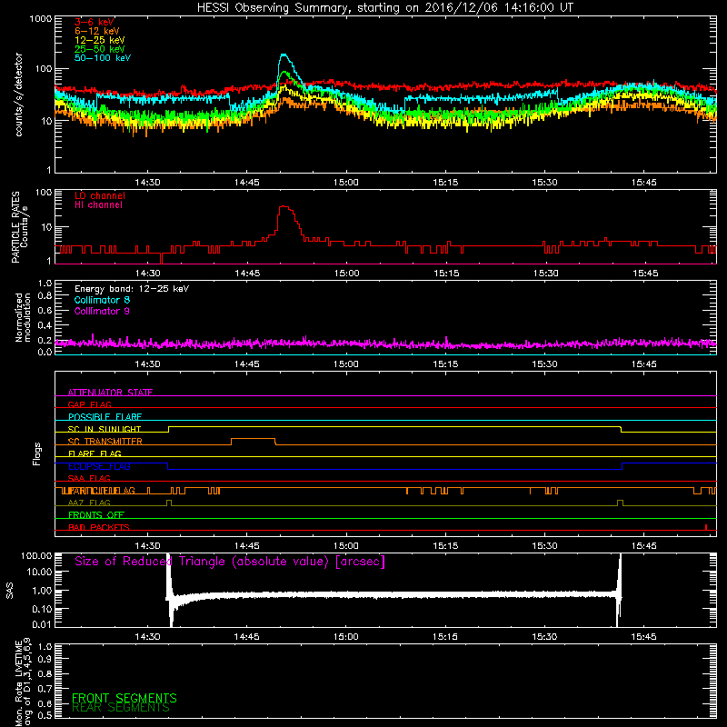Click the 15:00 tick label under the flags panel
This screenshot has height=727, width=727.
point(346,546)
